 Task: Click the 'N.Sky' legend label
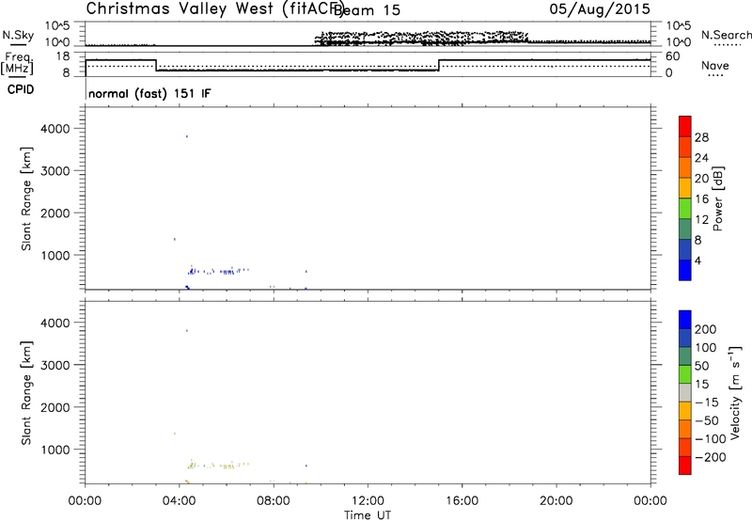point(18,35)
